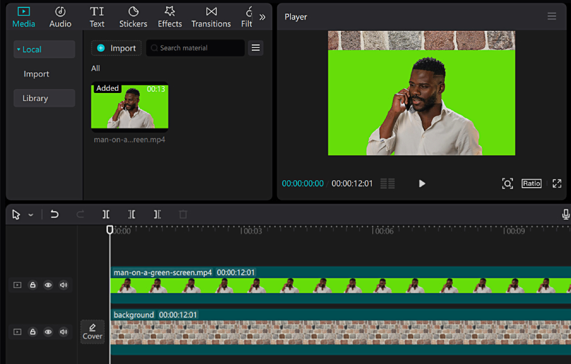Mute audio on the top video track
This screenshot has height=364, width=571.
pyautogui.click(x=63, y=285)
